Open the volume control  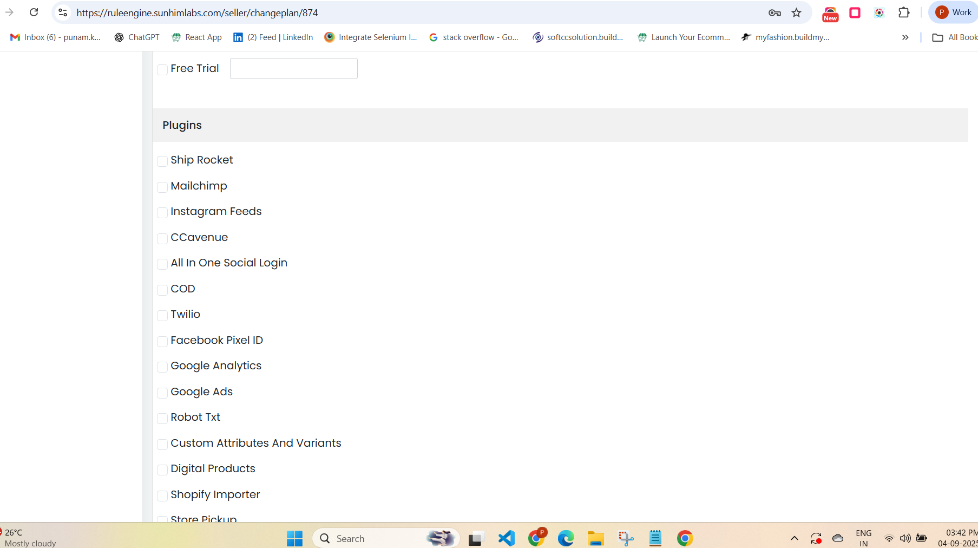click(905, 538)
